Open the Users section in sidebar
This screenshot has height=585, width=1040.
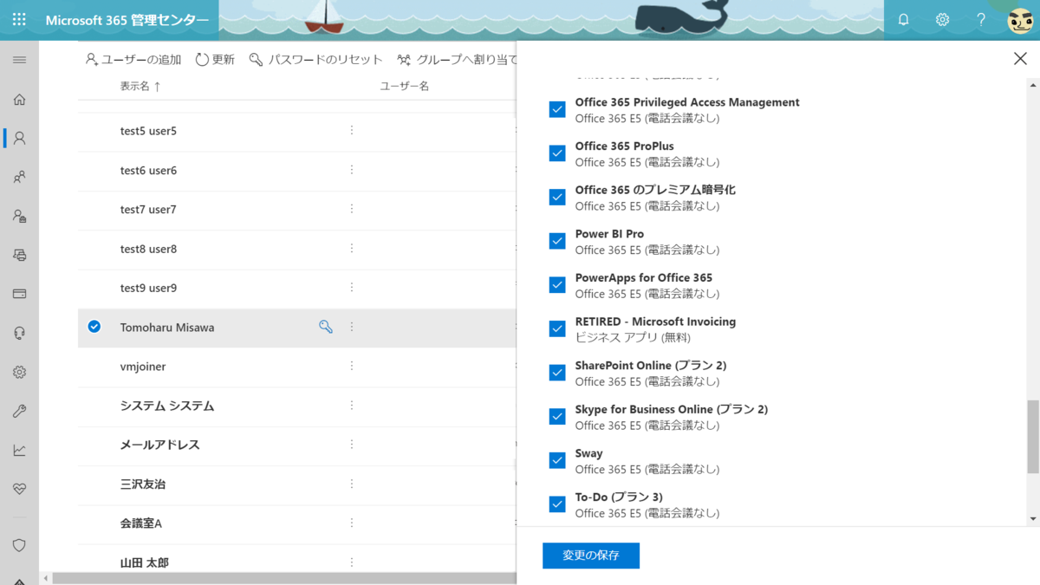coord(19,138)
